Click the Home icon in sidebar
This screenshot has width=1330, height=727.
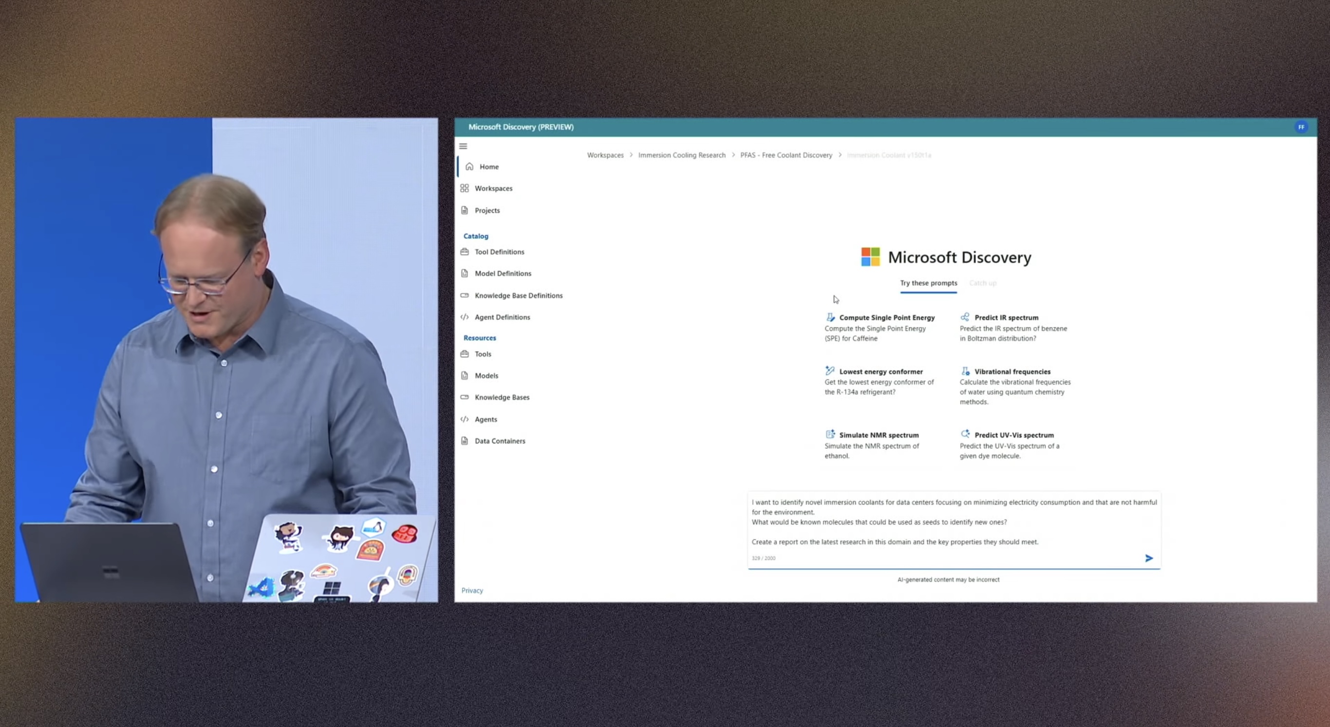click(x=469, y=166)
